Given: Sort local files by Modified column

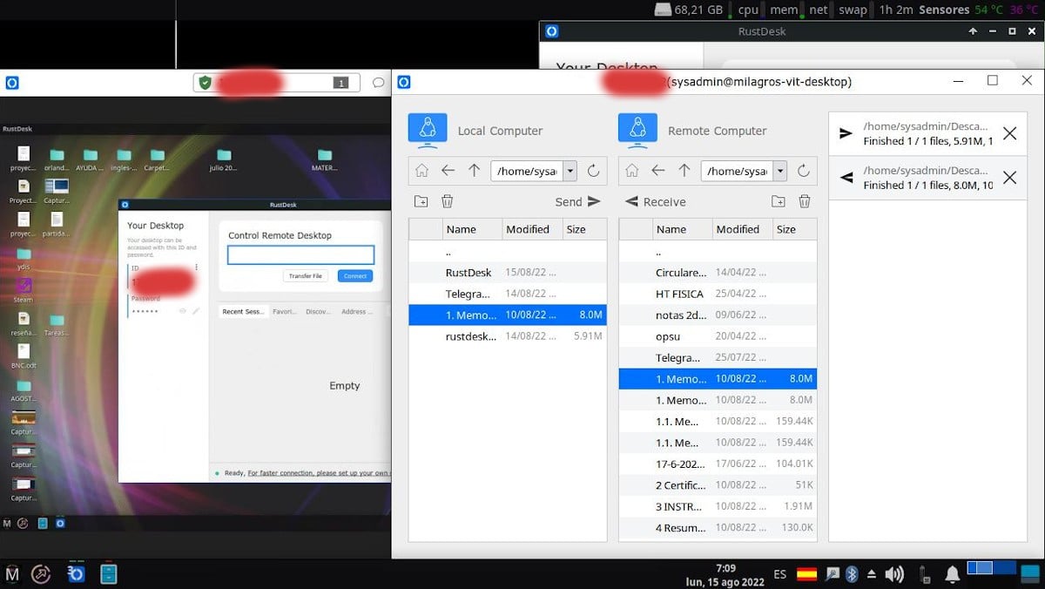Looking at the screenshot, I should pyautogui.click(x=528, y=229).
